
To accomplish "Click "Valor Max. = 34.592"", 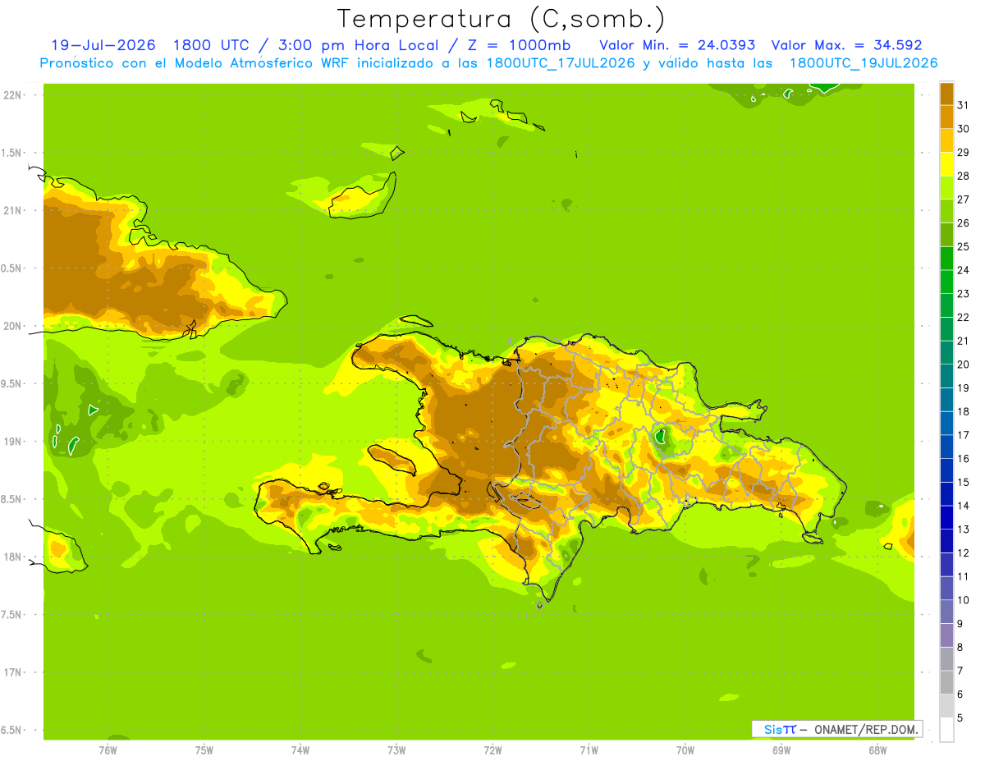I will pyautogui.click(x=846, y=45).
